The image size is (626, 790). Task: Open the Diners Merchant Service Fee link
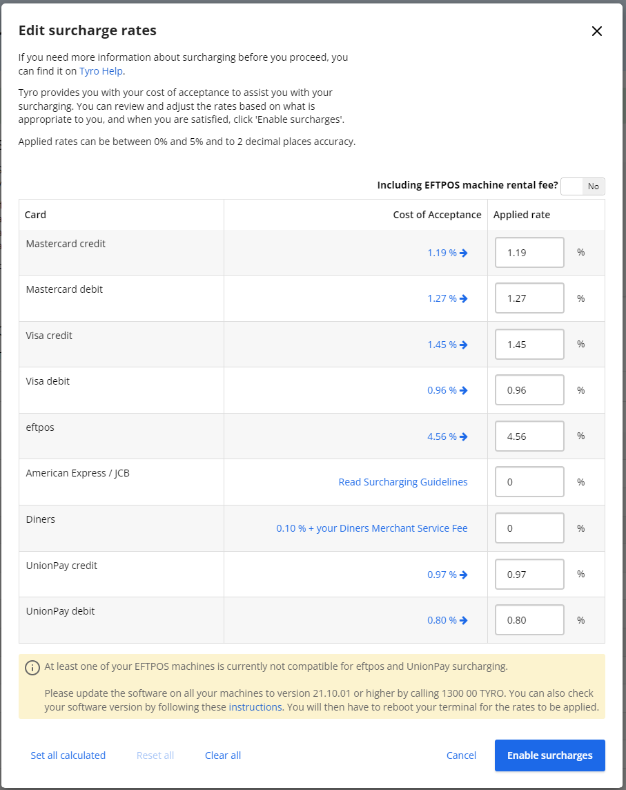372,528
